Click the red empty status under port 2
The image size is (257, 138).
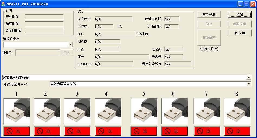[x=47, y=131]
